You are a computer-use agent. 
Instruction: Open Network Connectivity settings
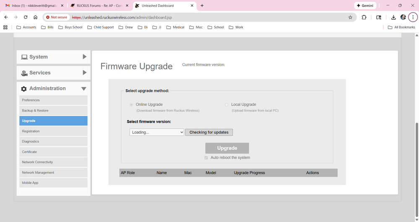(53, 162)
